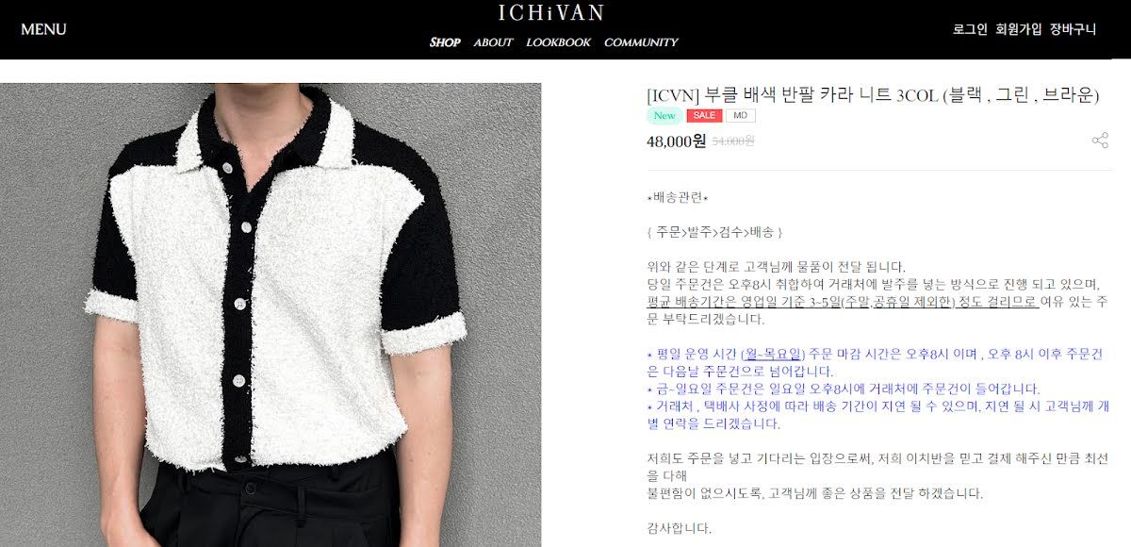1131x547 pixels.
Task: Open the SHOP navigation tab
Action: (x=445, y=42)
